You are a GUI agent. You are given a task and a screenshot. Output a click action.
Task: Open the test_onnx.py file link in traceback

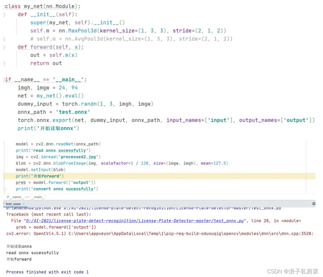click(135, 221)
